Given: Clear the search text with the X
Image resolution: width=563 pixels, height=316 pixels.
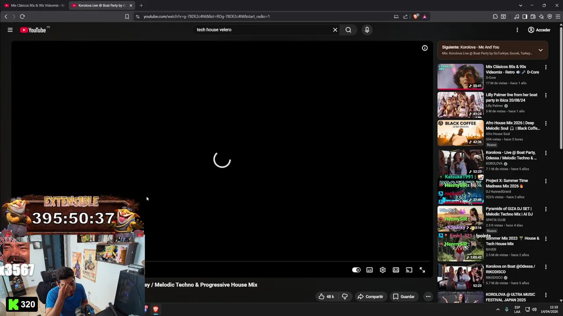Looking at the screenshot, I should click(335, 30).
